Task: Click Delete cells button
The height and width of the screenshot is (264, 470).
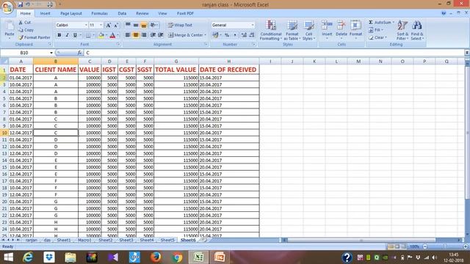Action: (341, 30)
